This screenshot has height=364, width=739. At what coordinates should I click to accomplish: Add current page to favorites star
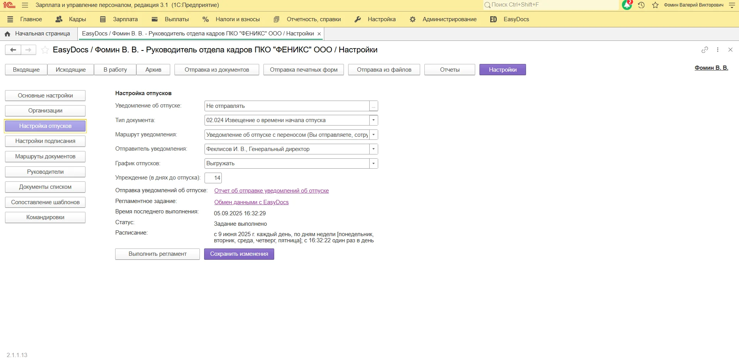pyautogui.click(x=45, y=50)
